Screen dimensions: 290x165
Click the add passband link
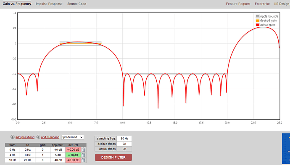tap(25, 137)
